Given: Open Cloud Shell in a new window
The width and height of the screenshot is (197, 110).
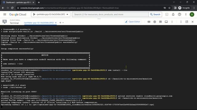Looking at the screenshot, I should [x=187, y=22].
